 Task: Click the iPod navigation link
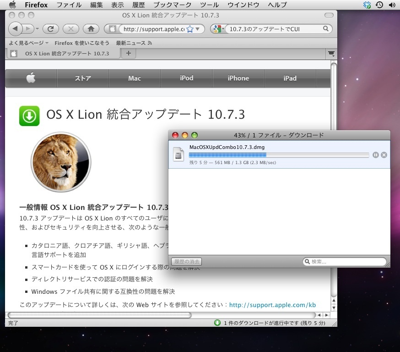[x=186, y=78]
